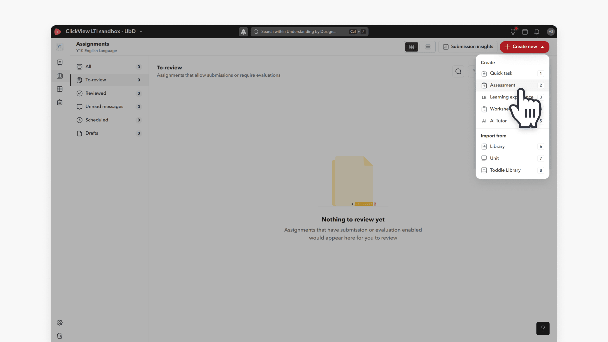Open the help question mark button
Screen dimensions: 608x342
(543, 328)
